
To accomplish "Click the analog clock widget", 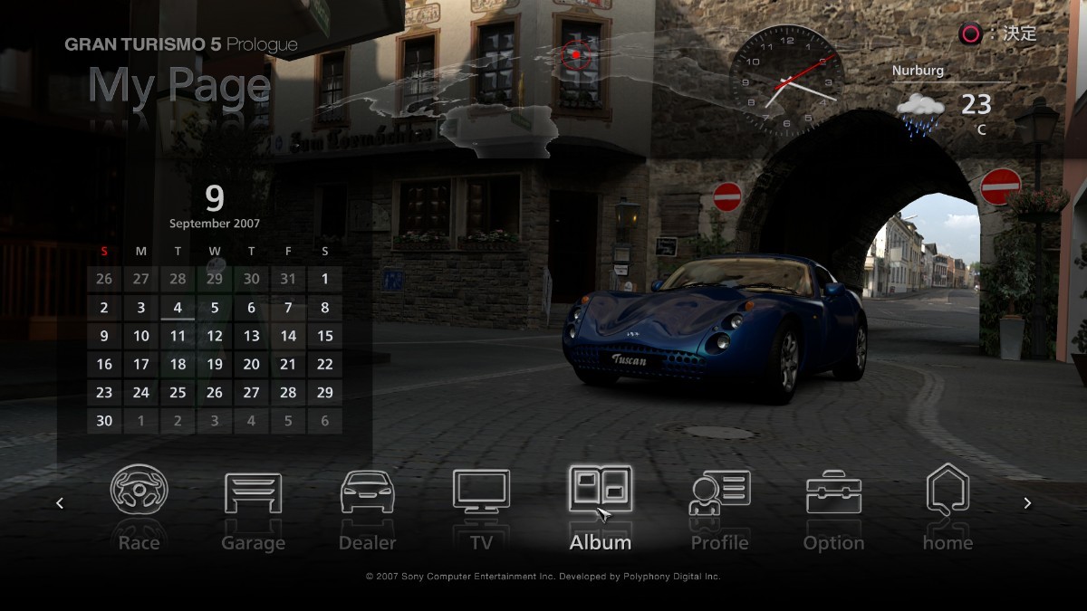I will (785, 81).
